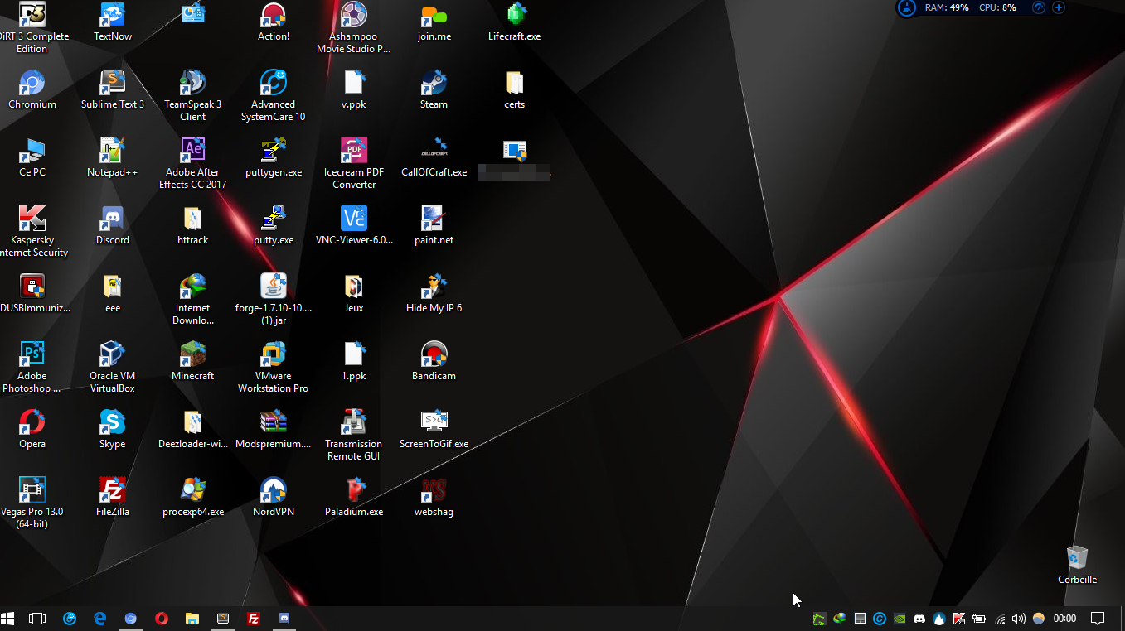Expand the performance widget with plus button
Screen dimensions: 1125x631
tap(1059, 7)
